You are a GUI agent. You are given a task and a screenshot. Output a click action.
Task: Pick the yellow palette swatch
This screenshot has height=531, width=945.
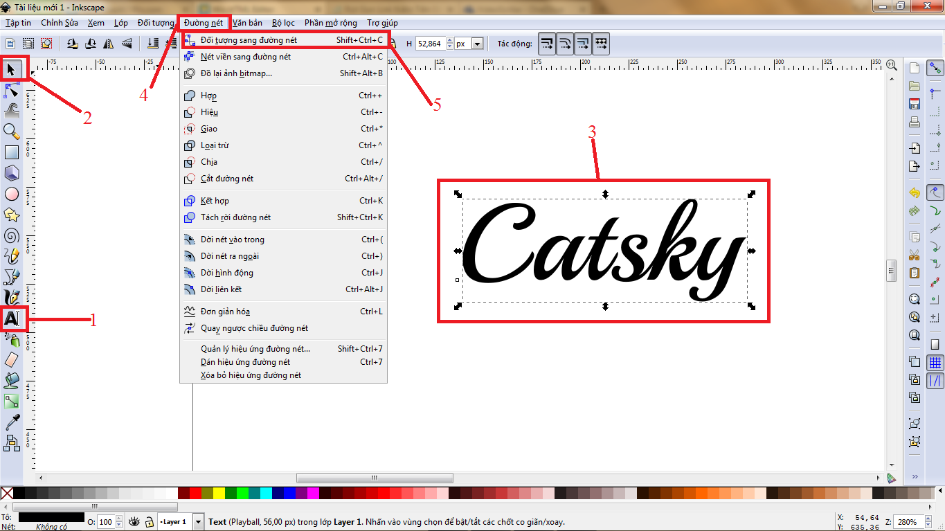coord(219,493)
